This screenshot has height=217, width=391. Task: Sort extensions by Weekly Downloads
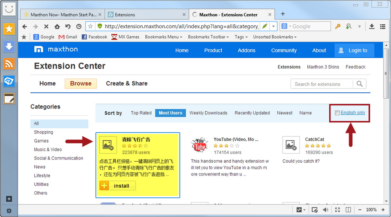208,113
